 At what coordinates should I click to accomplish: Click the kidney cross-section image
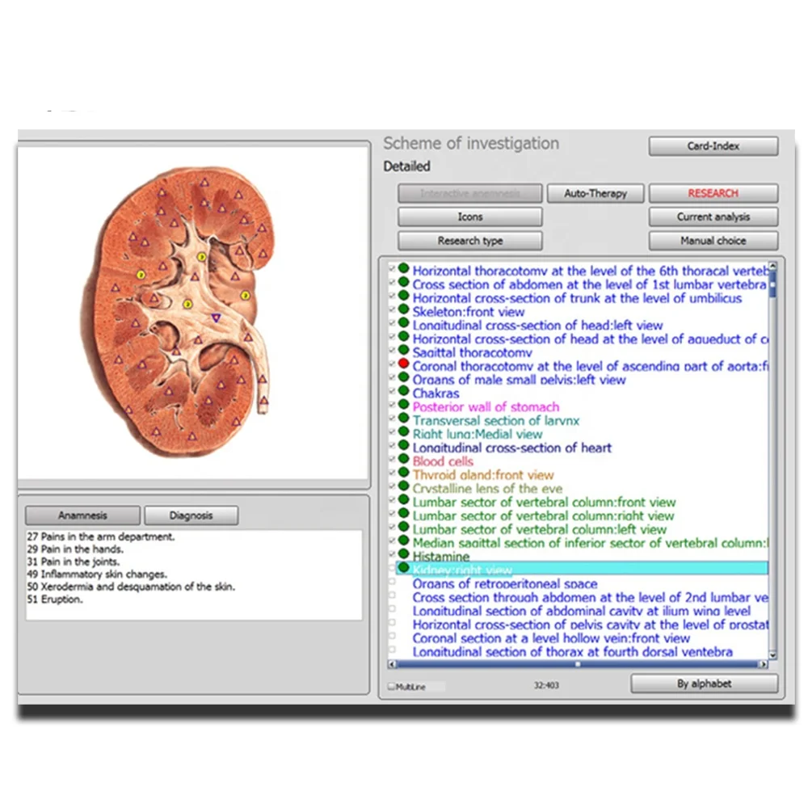178,312
